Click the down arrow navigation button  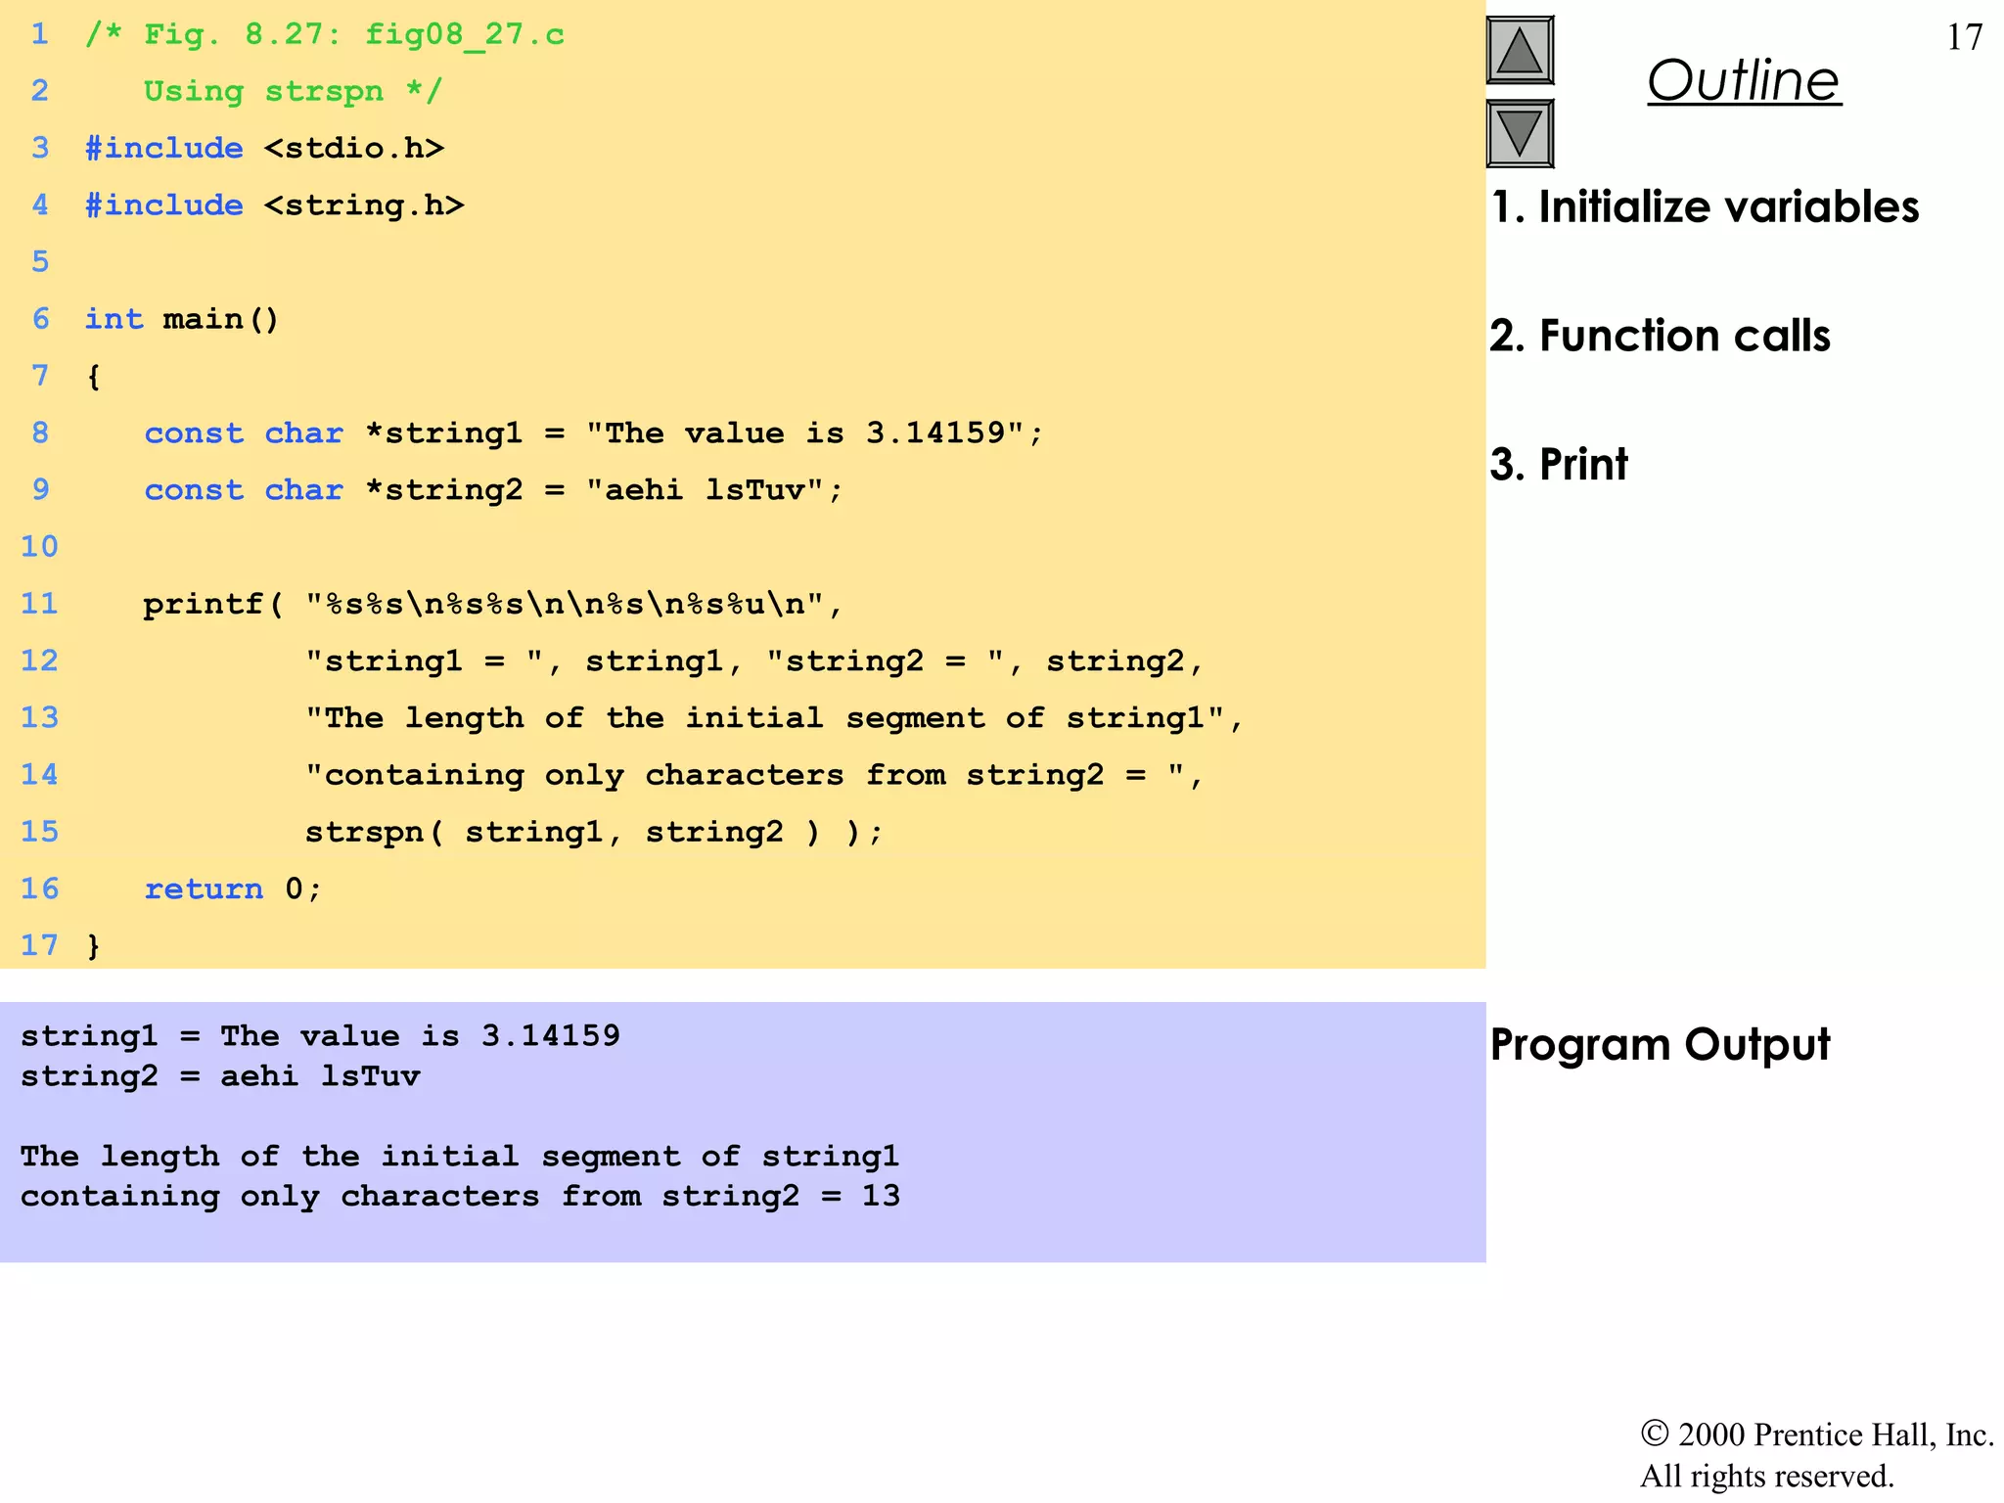tap(1520, 133)
